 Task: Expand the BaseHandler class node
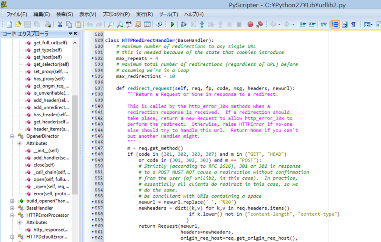(x=12, y=208)
